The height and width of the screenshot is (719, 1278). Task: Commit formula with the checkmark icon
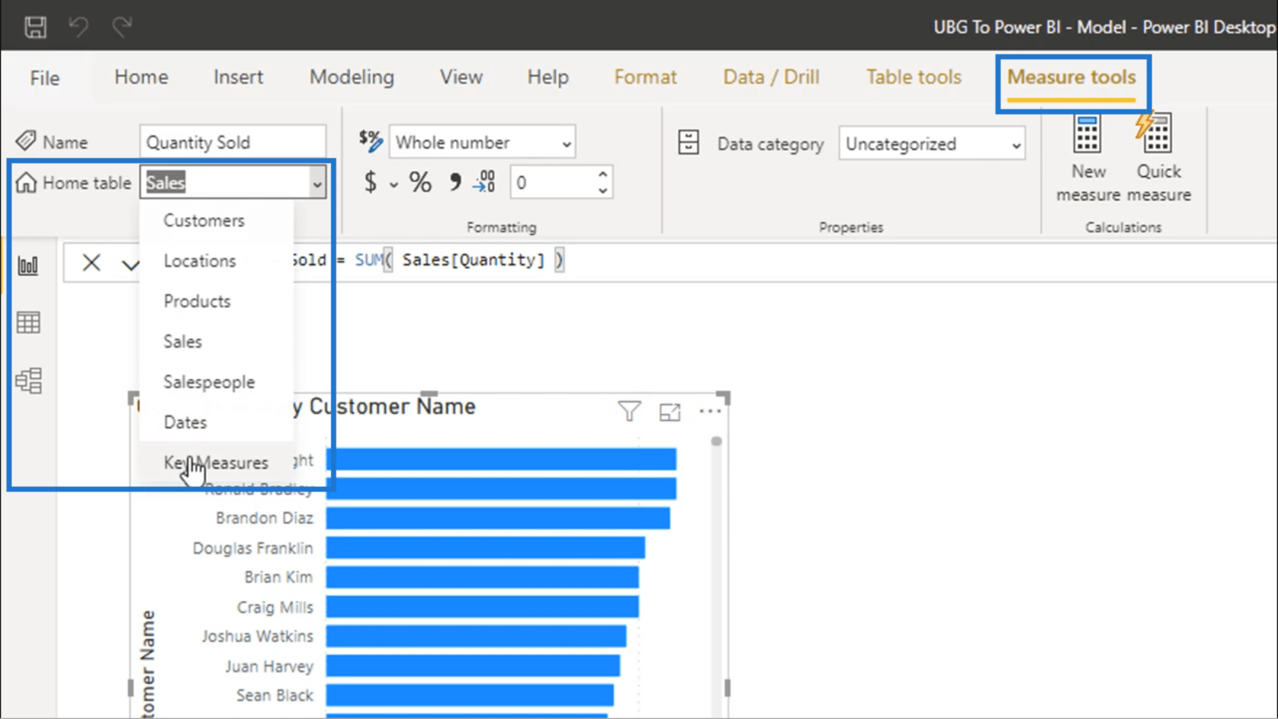pyautogui.click(x=130, y=264)
